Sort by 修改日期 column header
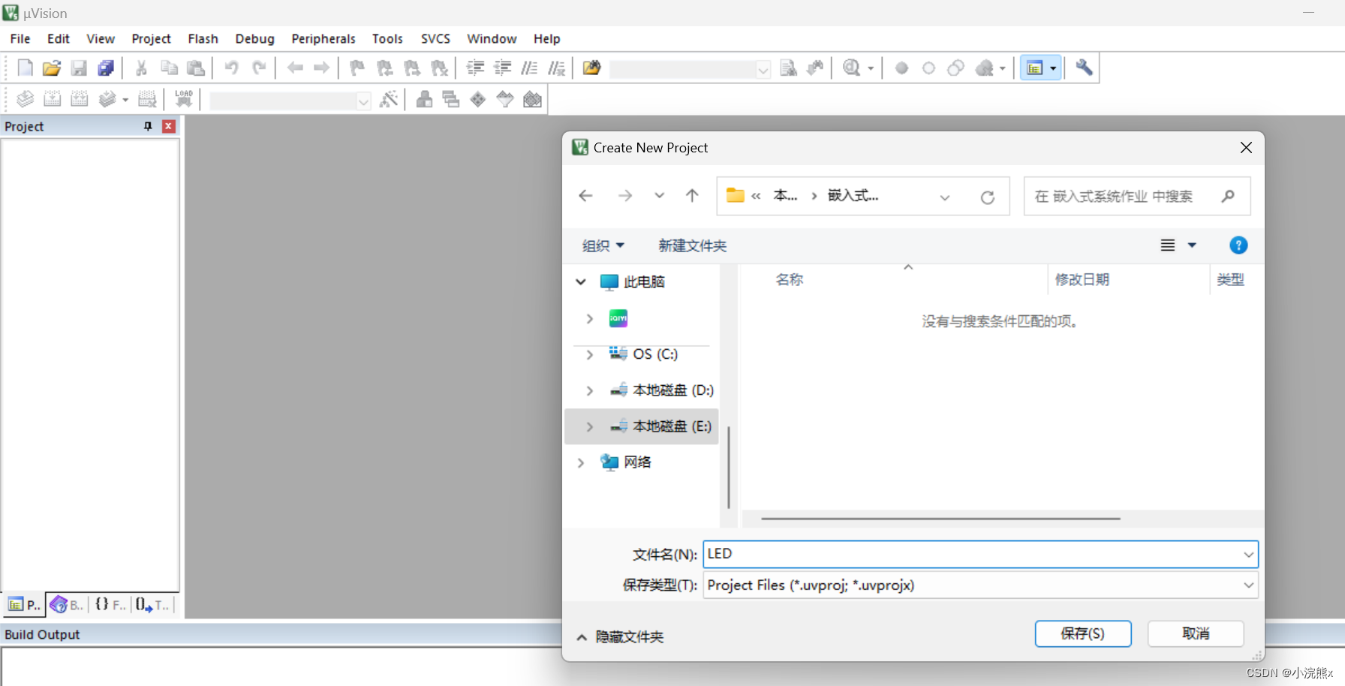The image size is (1345, 686). pos(1082,280)
